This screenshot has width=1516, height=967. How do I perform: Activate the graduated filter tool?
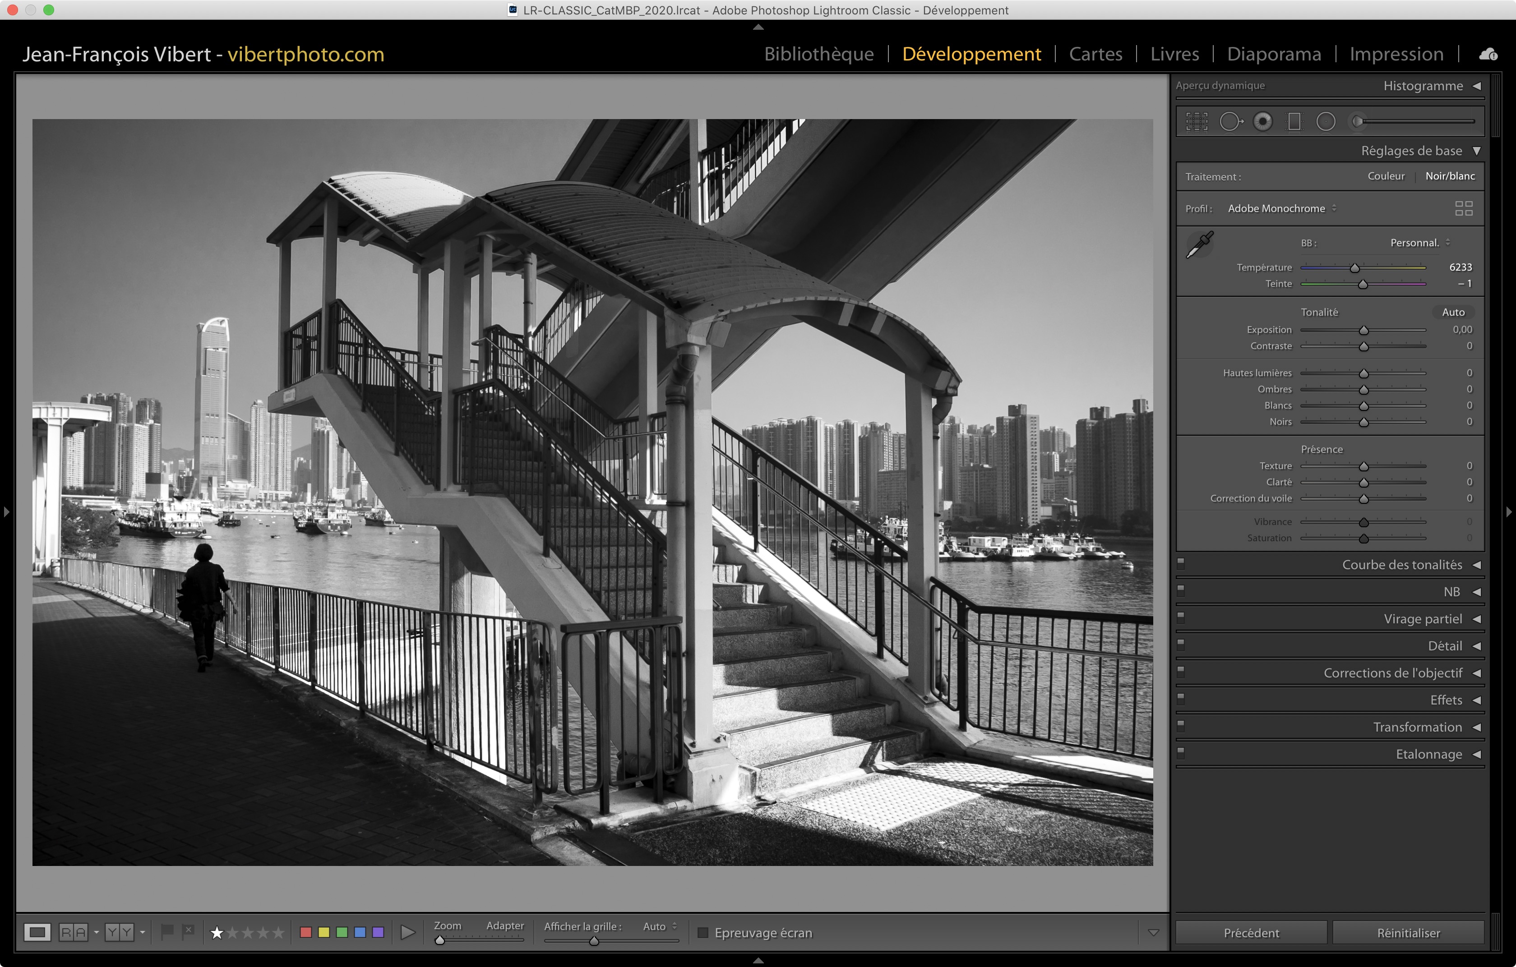tap(1294, 121)
